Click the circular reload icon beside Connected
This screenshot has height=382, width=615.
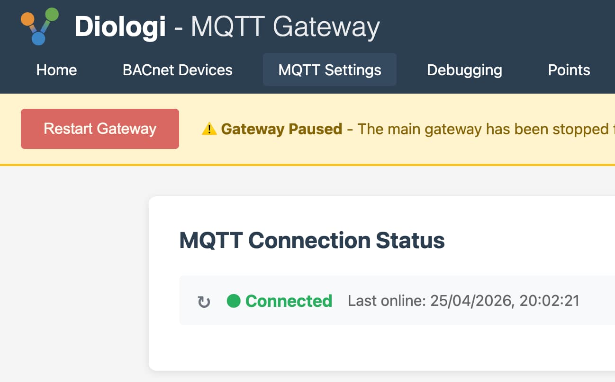tap(203, 301)
